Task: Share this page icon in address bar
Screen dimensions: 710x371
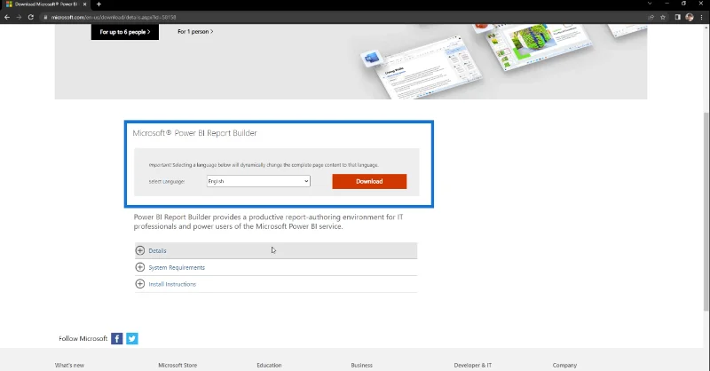Action: (651, 17)
